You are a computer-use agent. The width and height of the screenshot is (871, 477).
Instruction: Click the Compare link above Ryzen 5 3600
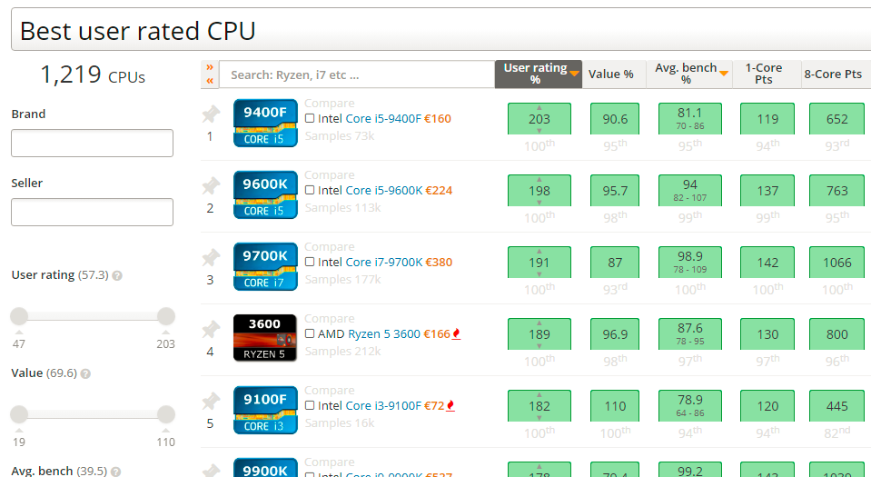[x=330, y=319]
